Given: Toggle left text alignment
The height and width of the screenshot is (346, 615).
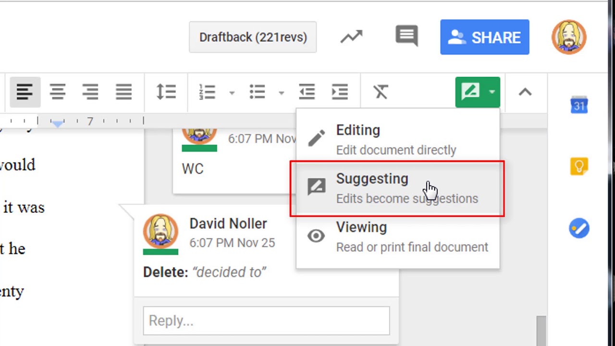Looking at the screenshot, I should 25,92.
